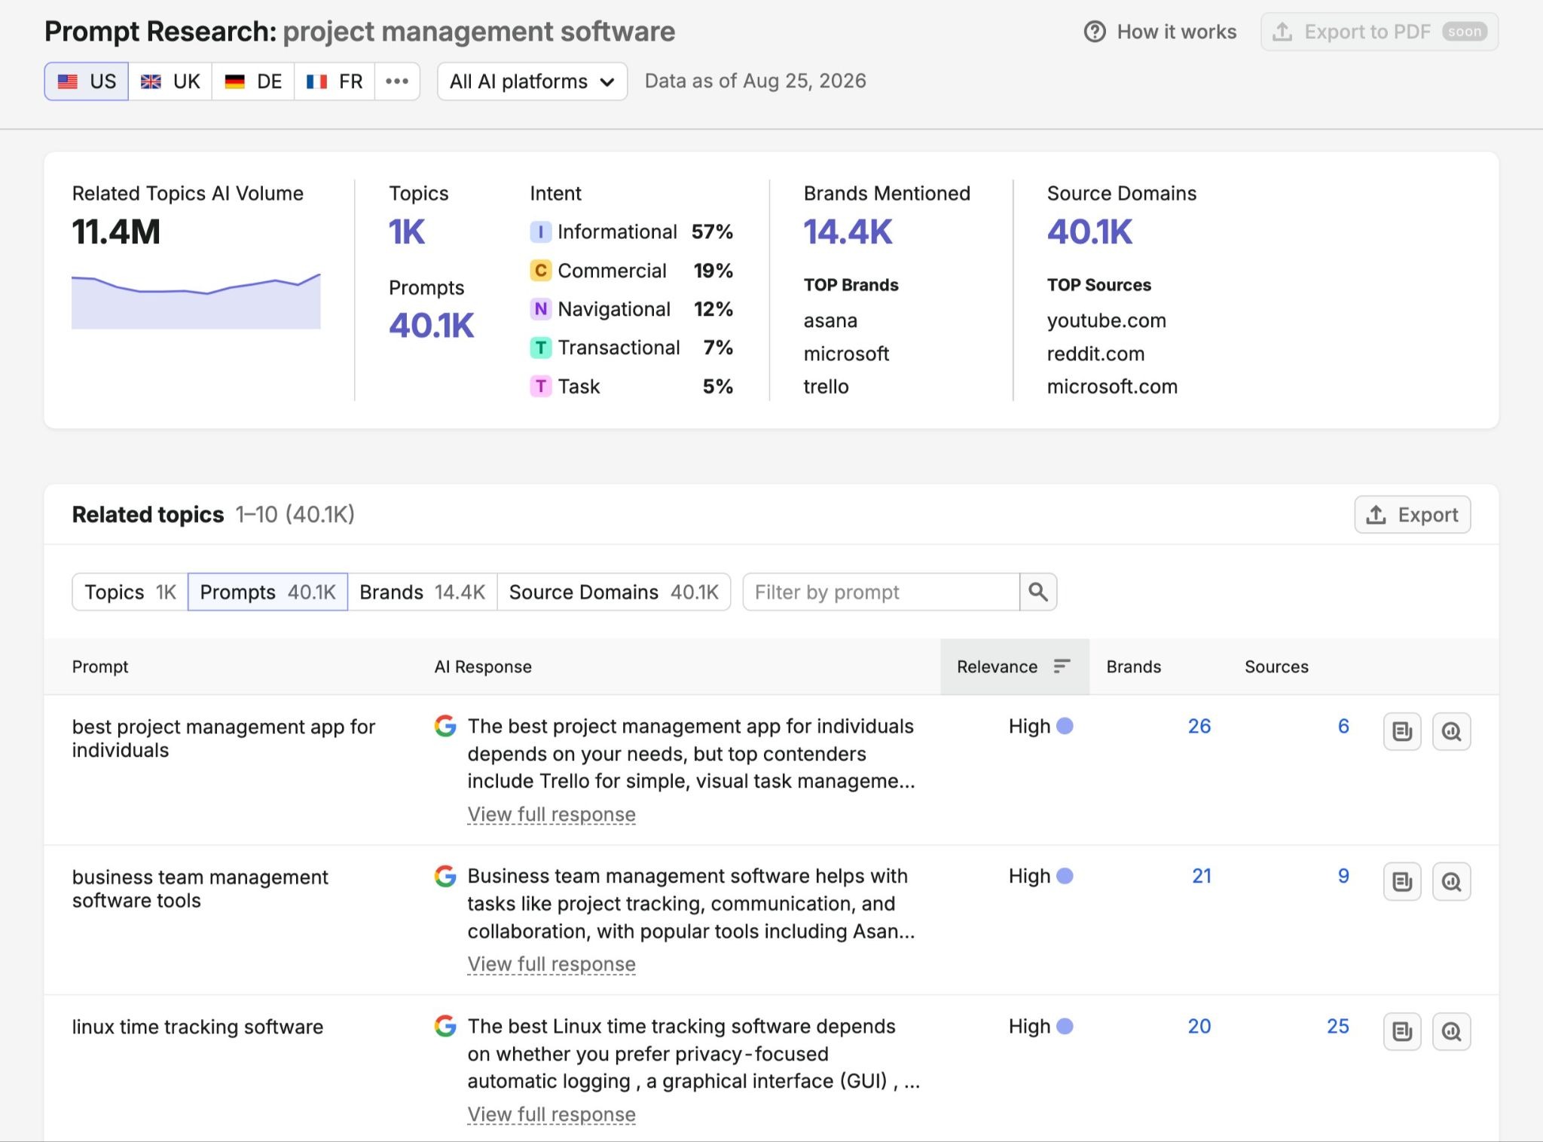Open more countries ellipsis menu
This screenshot has width=1543, height=1142.
click(397, 81)
